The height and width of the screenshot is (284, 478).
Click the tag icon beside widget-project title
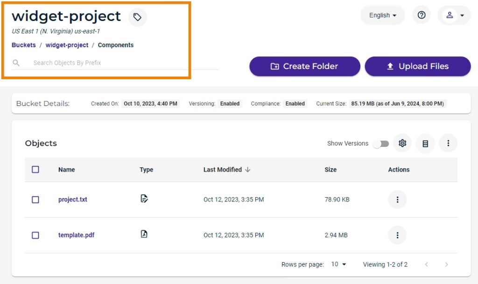[137, 17]
